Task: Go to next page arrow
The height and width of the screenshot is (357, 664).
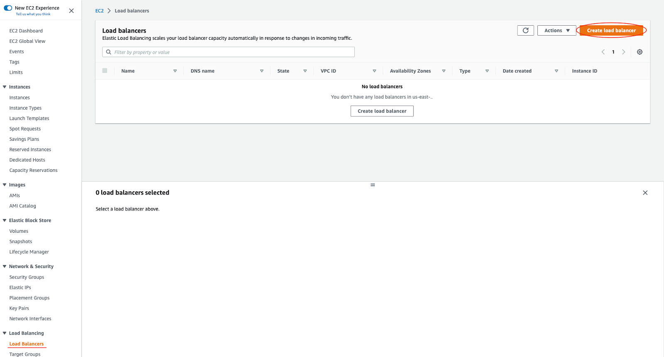Action: (x=623, y=52)
